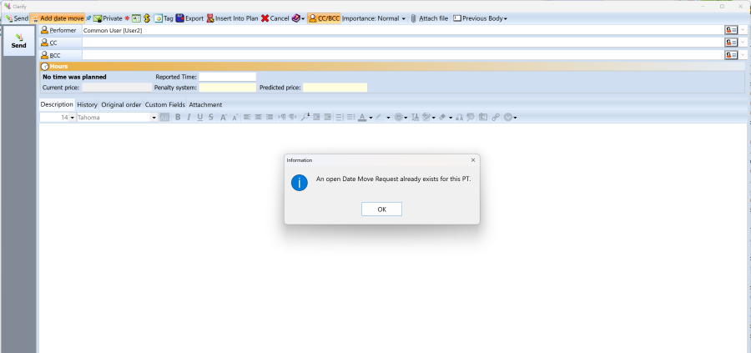
Task: Click the gold dollar sign icon in the toolbar
Action: (x=147, y=18)
